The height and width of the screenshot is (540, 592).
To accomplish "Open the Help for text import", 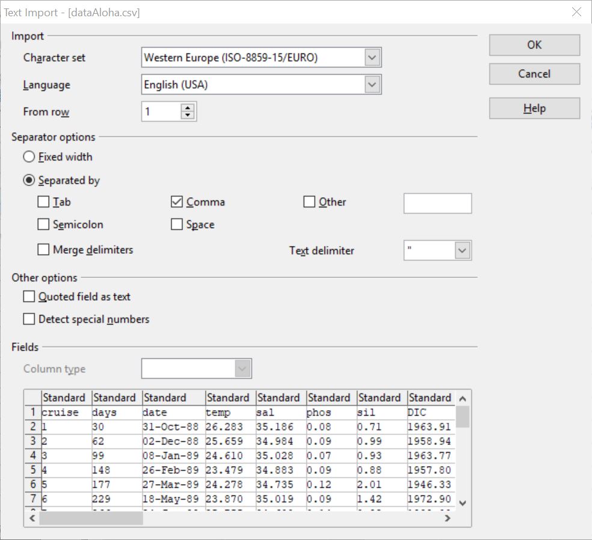I will pos(534,108).
